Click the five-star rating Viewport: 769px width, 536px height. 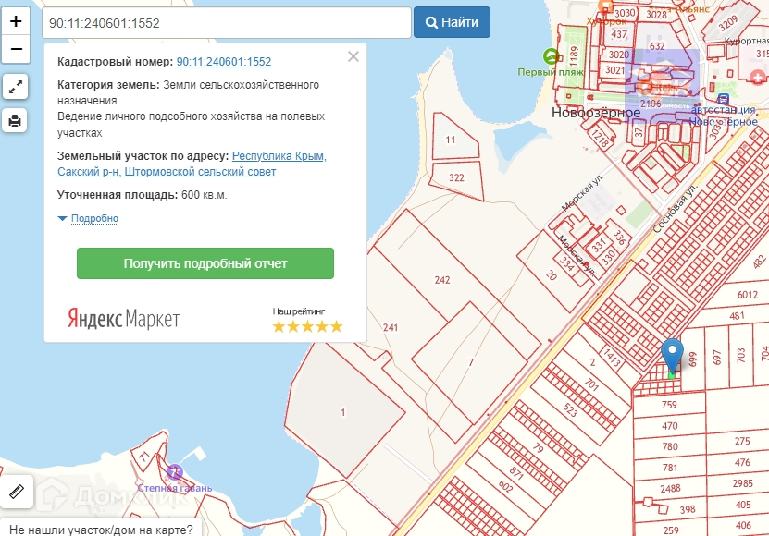307,326
